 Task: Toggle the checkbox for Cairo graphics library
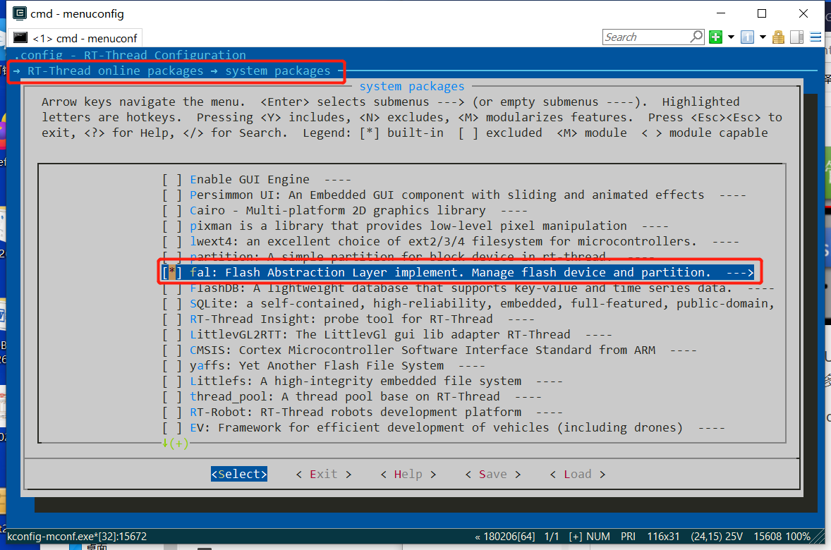172,210
